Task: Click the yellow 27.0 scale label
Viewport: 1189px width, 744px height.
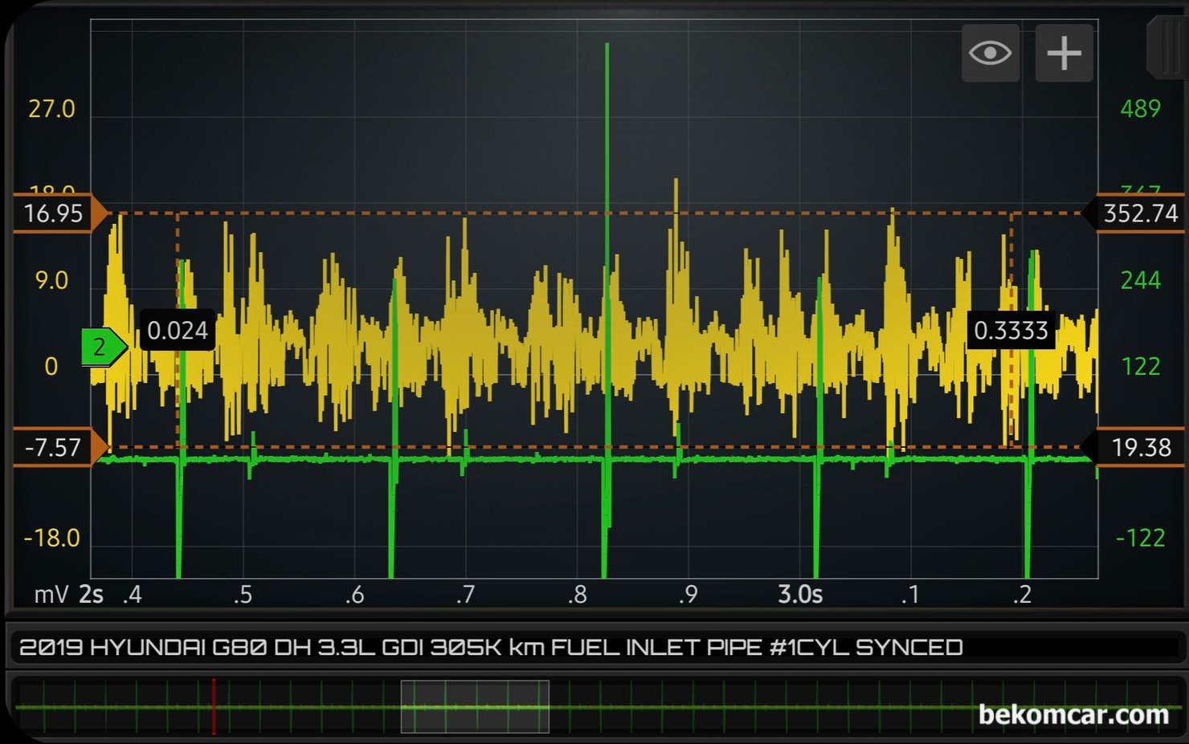Action: [51, 109]
